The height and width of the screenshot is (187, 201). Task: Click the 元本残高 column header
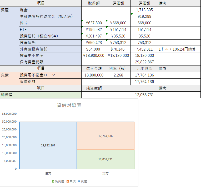pyautogui.click(x=144, y=69)
